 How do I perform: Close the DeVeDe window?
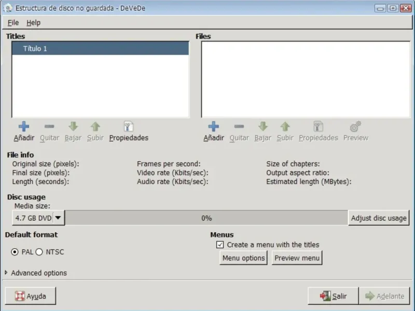pos(406,8)
